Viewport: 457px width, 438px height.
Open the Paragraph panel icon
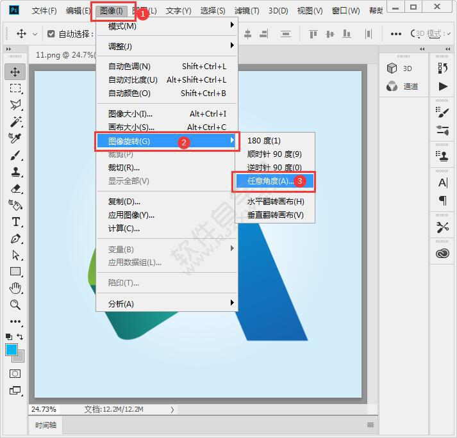442,200
